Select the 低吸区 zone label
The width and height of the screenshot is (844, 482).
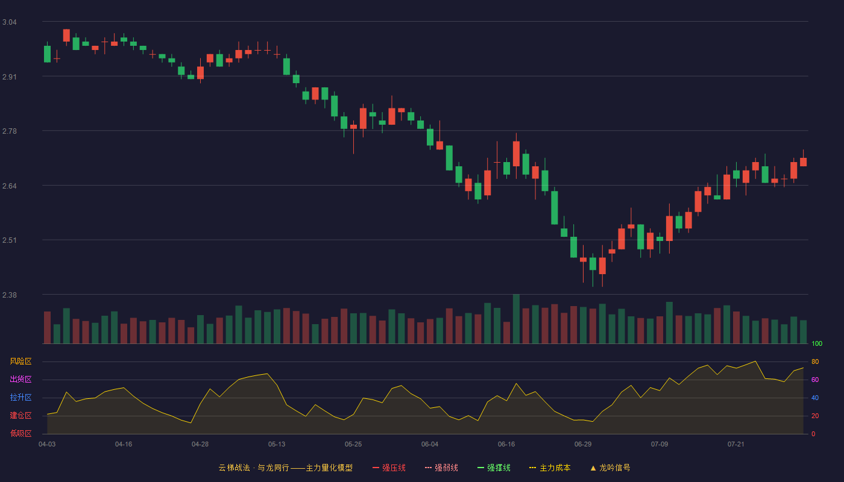pos(21,434)
